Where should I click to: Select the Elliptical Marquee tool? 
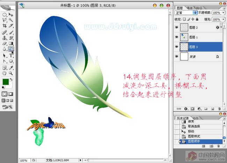pos(5,15)
